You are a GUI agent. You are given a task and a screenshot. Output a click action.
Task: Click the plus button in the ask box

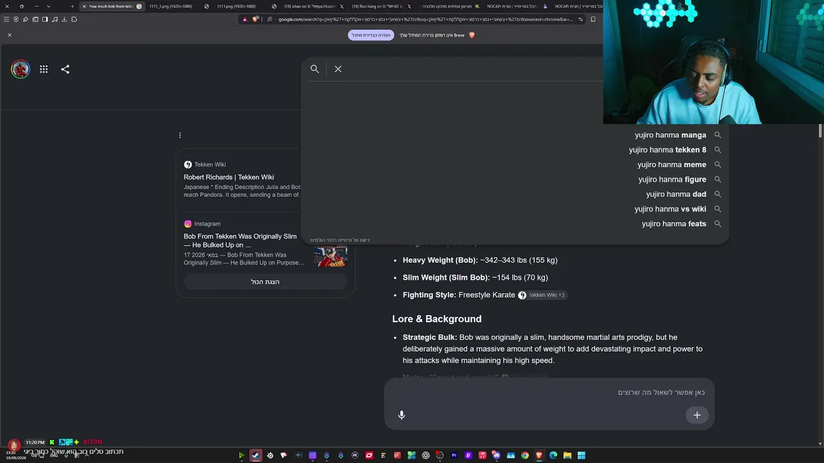pyautogui.click(x=697, y=415)
